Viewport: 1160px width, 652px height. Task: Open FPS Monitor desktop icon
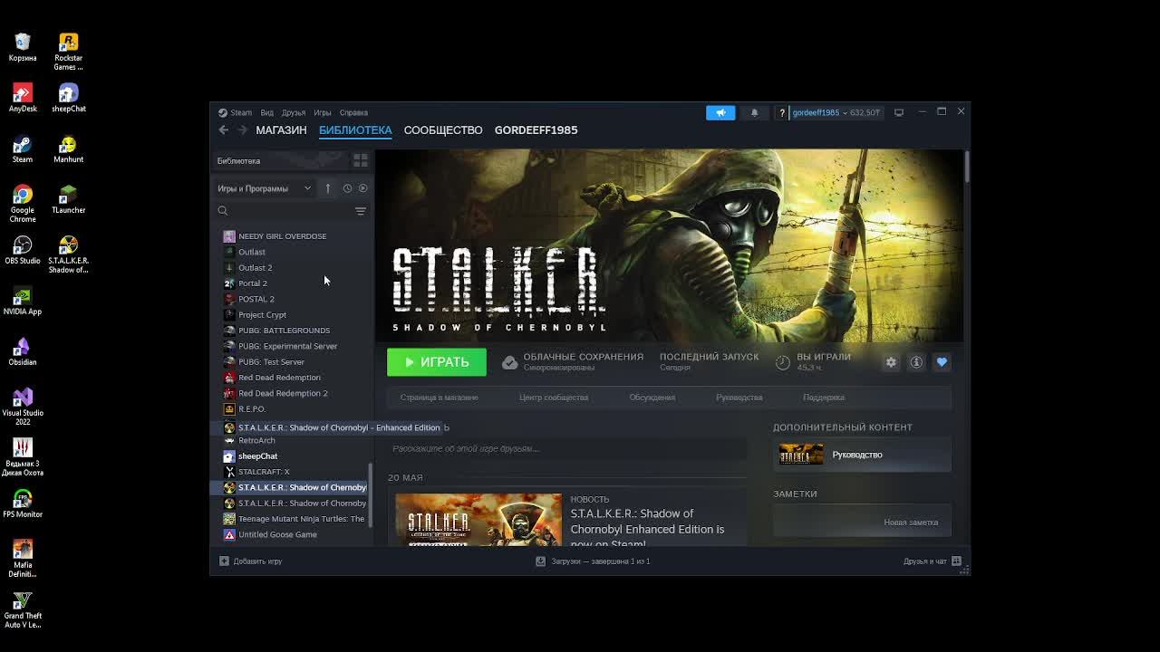(23, 504)
